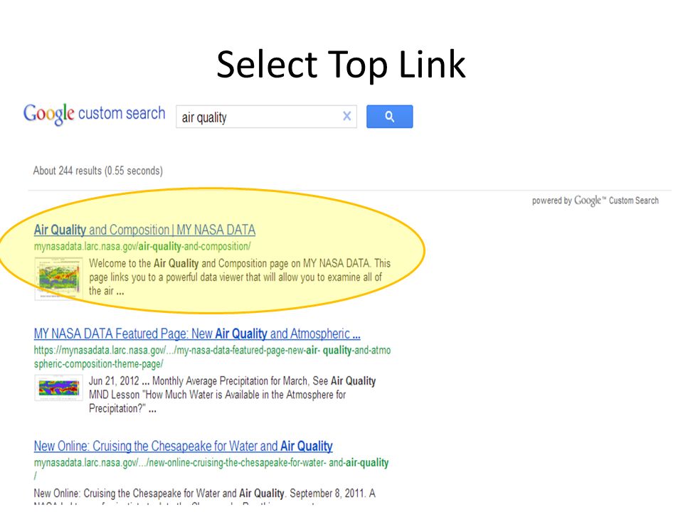
Task: Click the Google custom search logo
Action: coord(94,114)
